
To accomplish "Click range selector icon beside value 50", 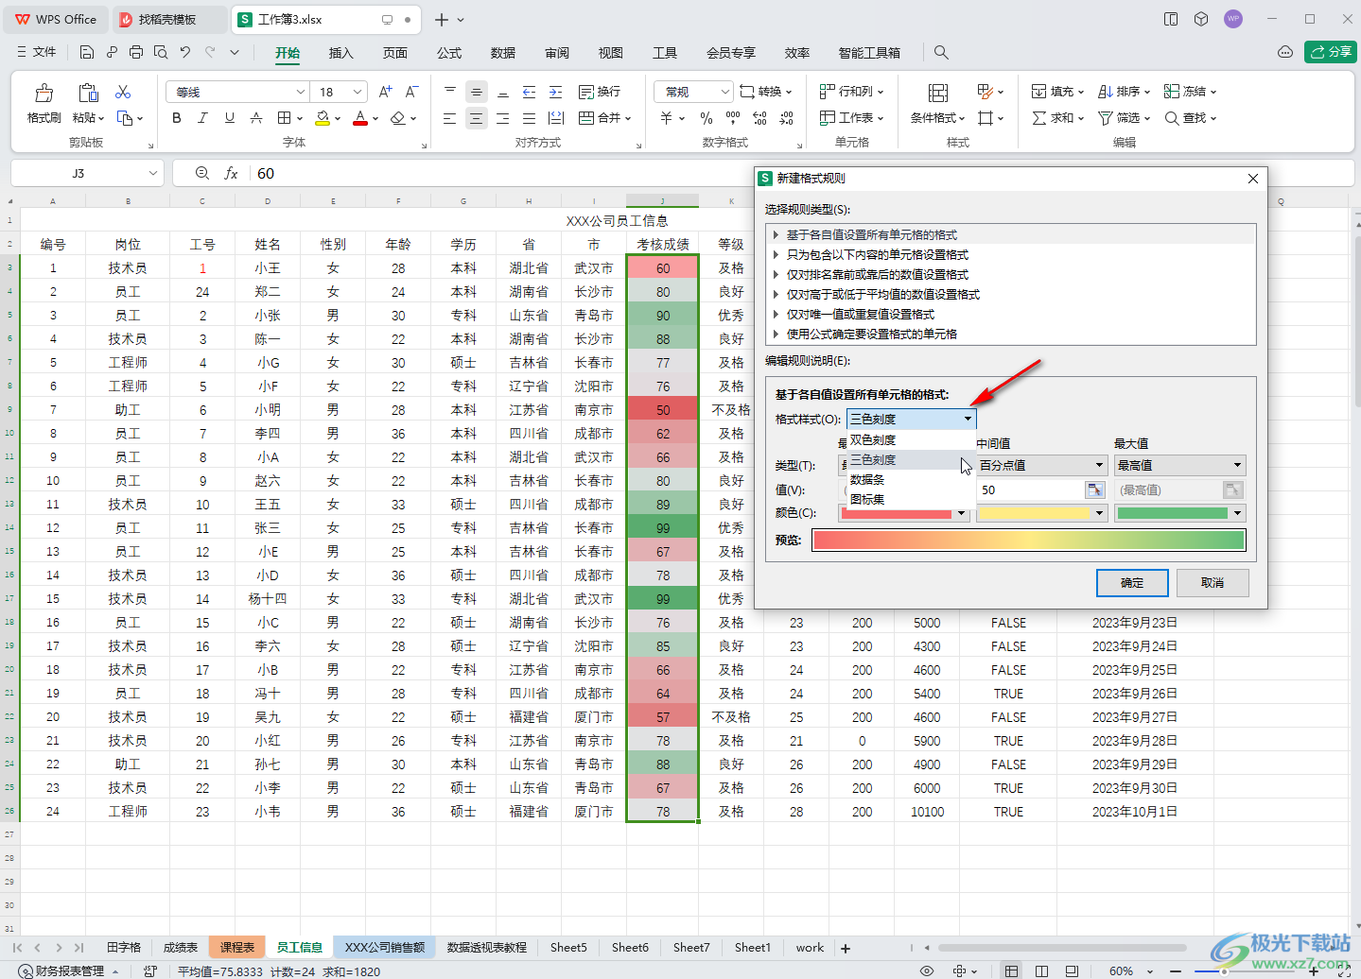I will pos(1095,489).
